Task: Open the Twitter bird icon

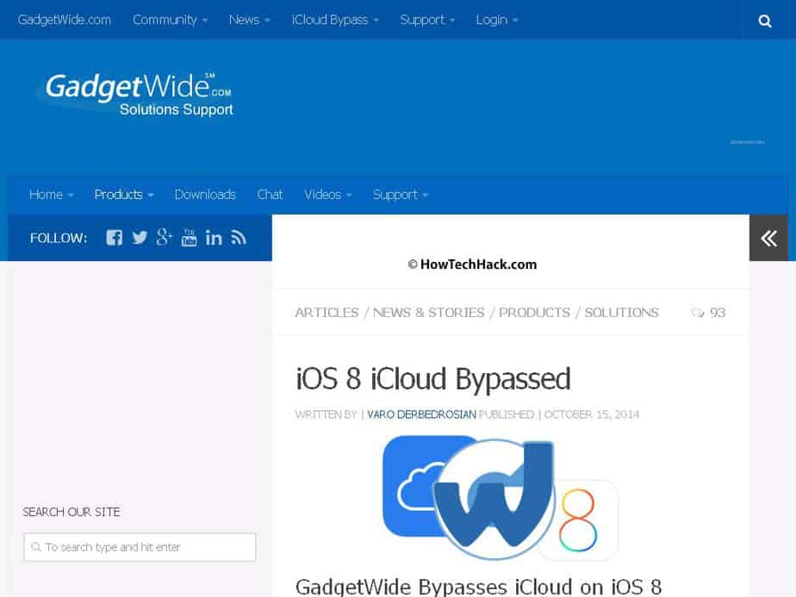Action: point(140,238)
